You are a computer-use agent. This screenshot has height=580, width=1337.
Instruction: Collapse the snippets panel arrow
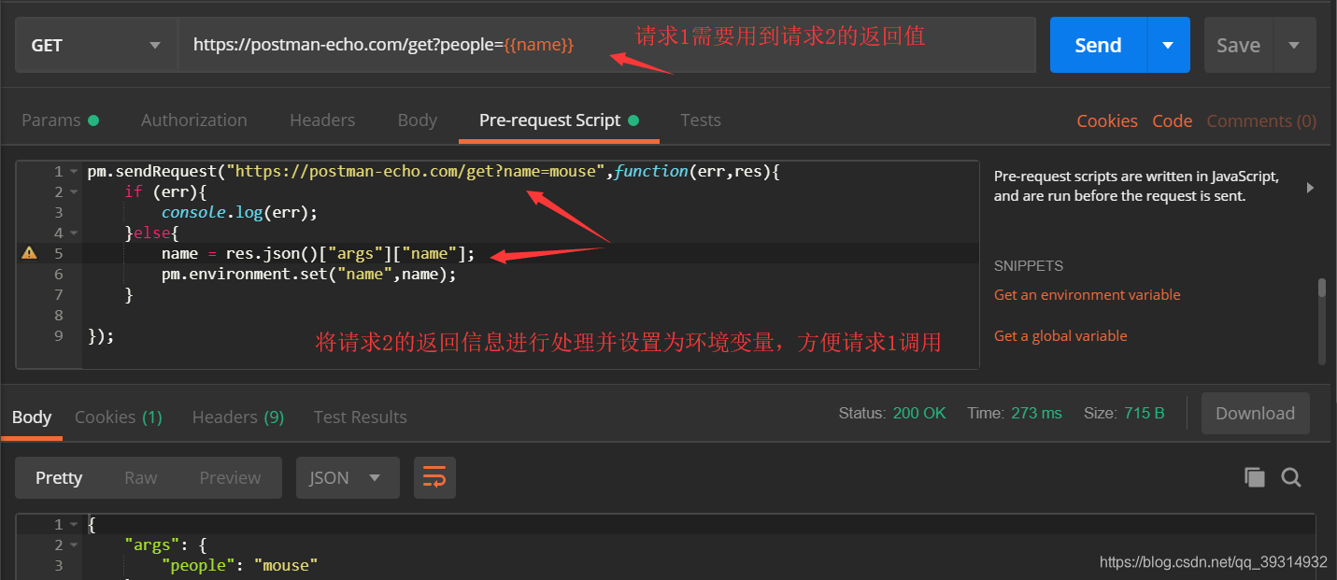coord(1310,188)
